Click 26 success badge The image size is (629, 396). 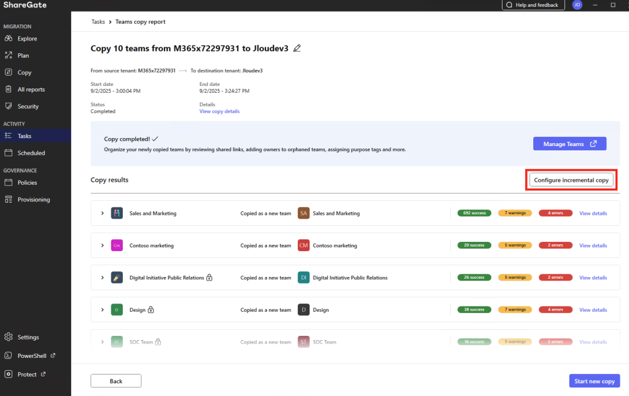tap(474, 277)
